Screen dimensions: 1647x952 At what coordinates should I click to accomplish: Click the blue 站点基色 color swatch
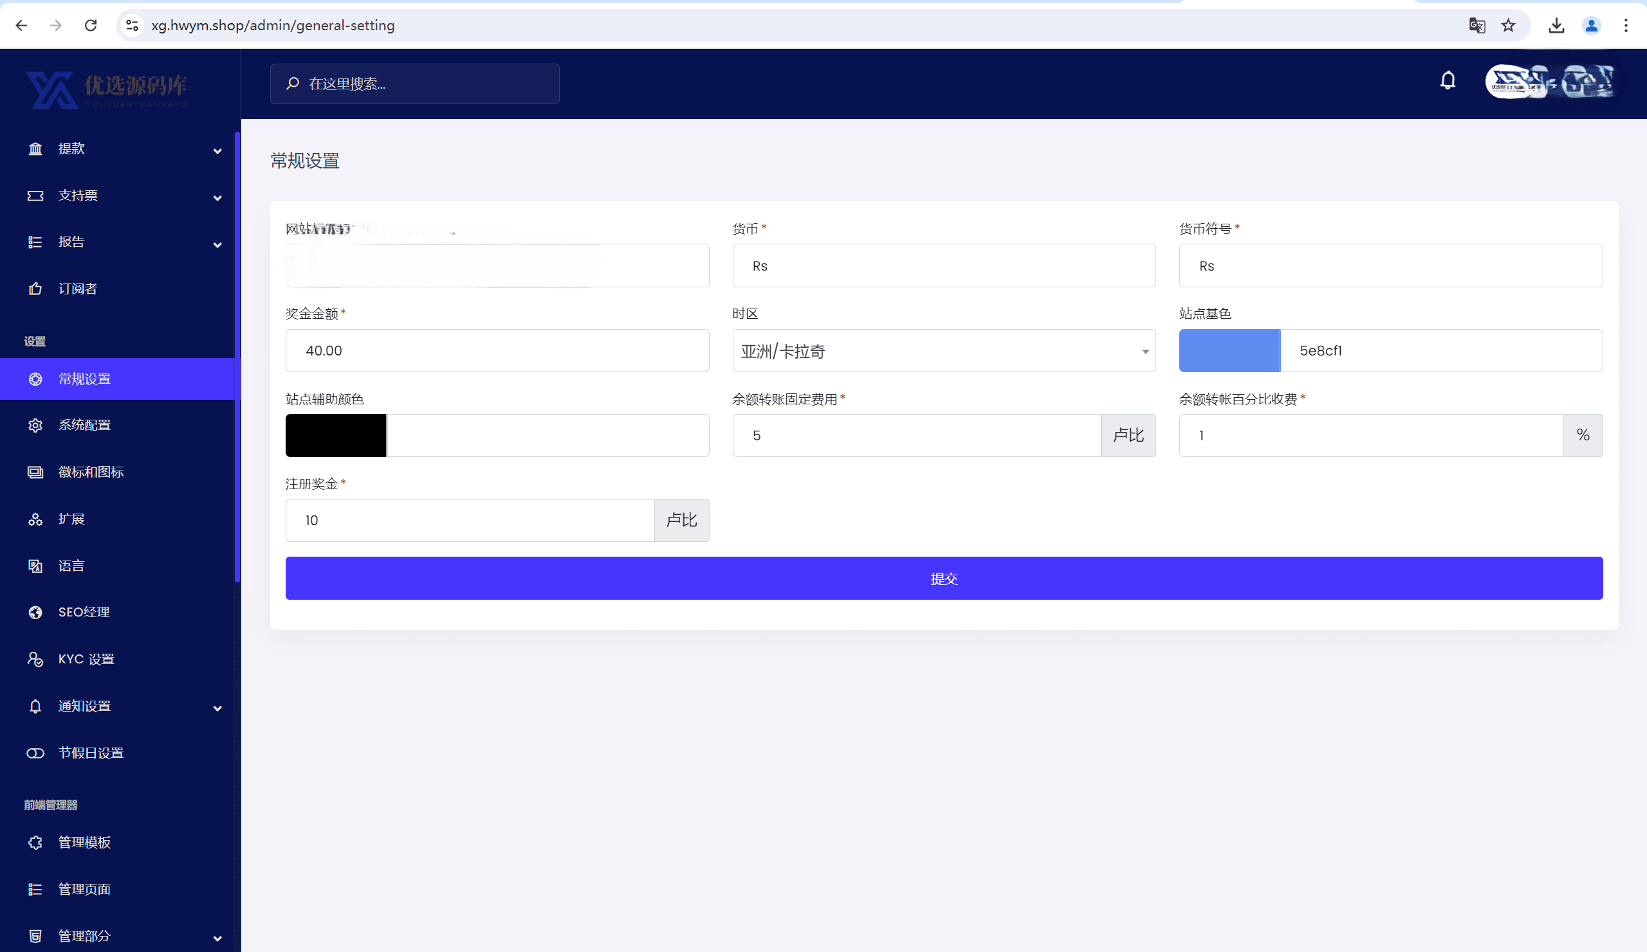(1229, 351)
